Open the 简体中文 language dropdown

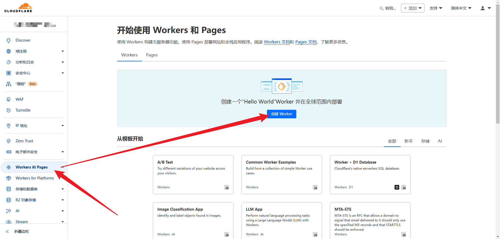click(x=461, y=8)
